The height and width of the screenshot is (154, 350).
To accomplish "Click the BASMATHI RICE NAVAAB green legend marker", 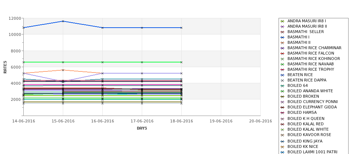I will [283, 65].
